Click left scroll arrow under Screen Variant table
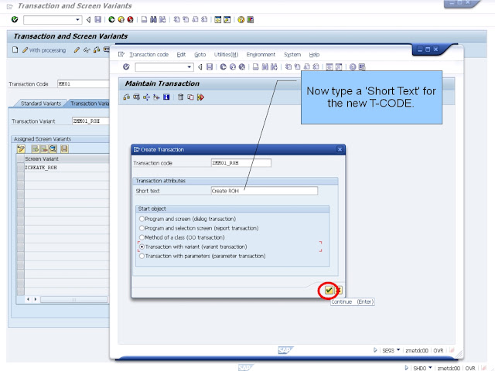The image size is (495, 371). [28, 299]
